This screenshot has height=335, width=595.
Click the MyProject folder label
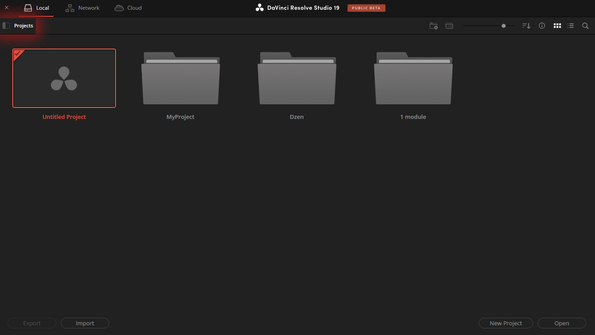180,117
